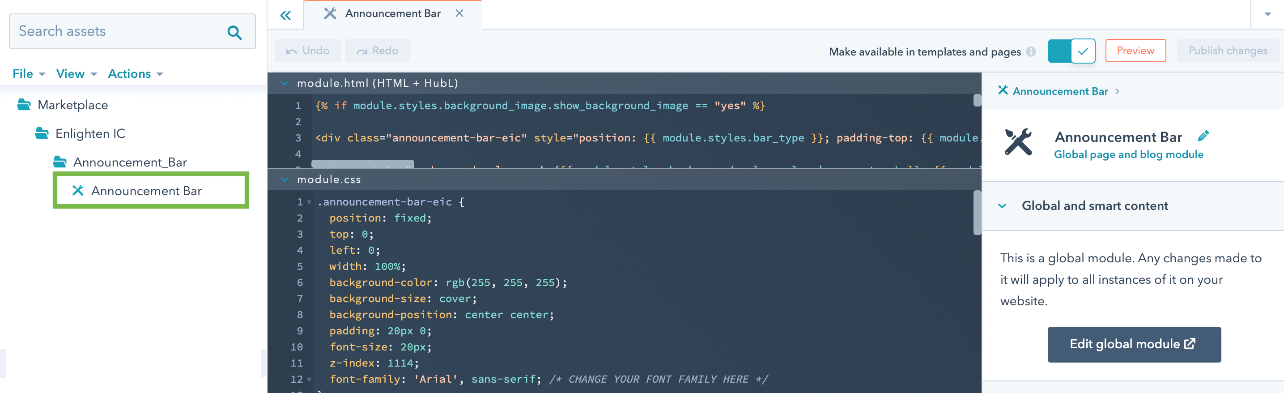Open tab overflow dropdown arrow
Viewport: 1284px width, 393px height.
tap(1267, 14)
